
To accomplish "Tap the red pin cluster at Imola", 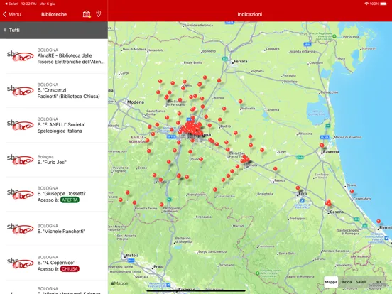I will pyautogui.click(x=245, y=159).
